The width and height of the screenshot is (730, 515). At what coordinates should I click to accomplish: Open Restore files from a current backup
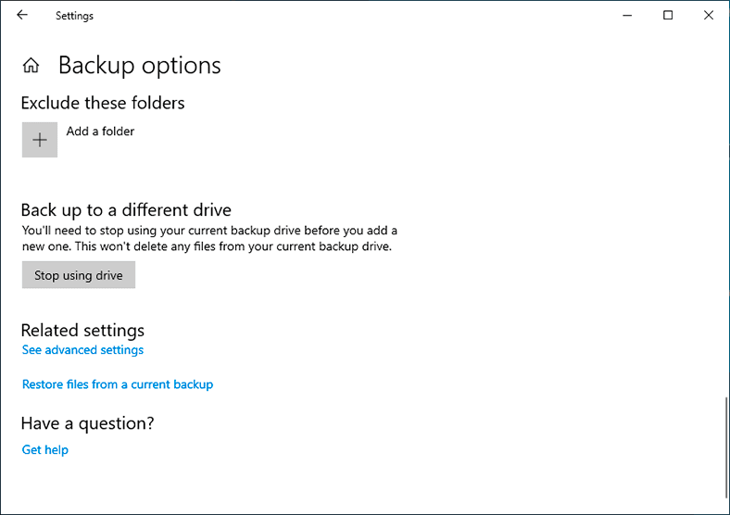pyautogui.click(x=118, y=384)
